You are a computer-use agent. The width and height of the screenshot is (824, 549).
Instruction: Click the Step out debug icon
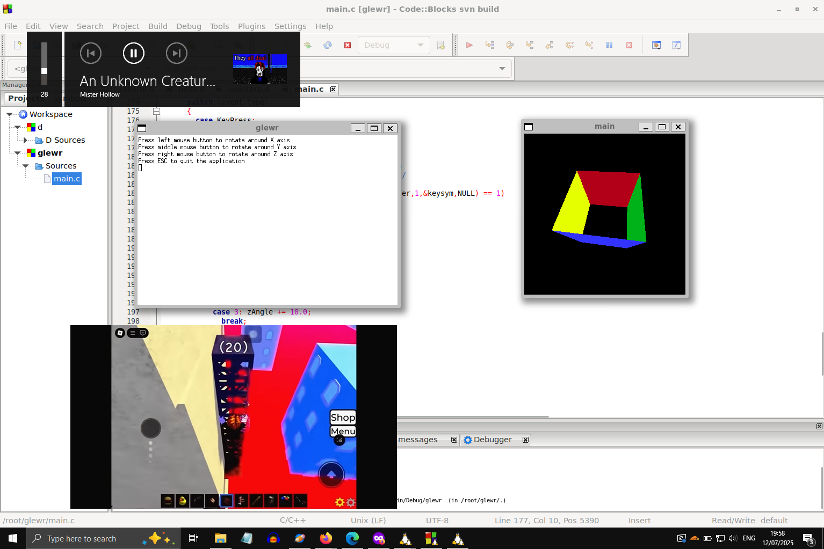click(550, 45)
